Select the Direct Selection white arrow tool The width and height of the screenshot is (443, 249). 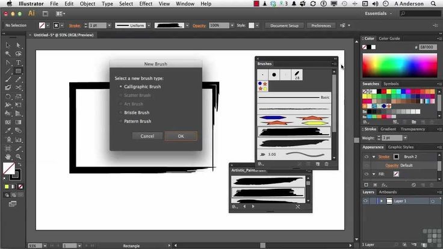pyautogui.click(x=19, y=45)
